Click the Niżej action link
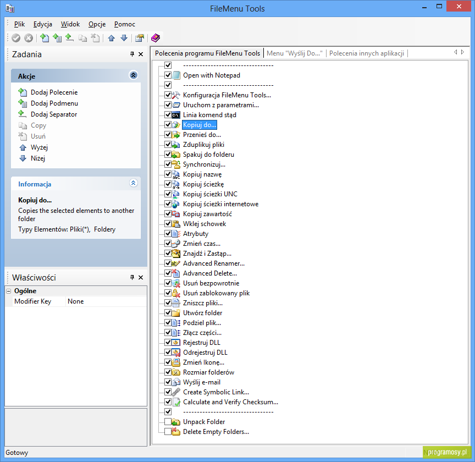 pos(38,158)
